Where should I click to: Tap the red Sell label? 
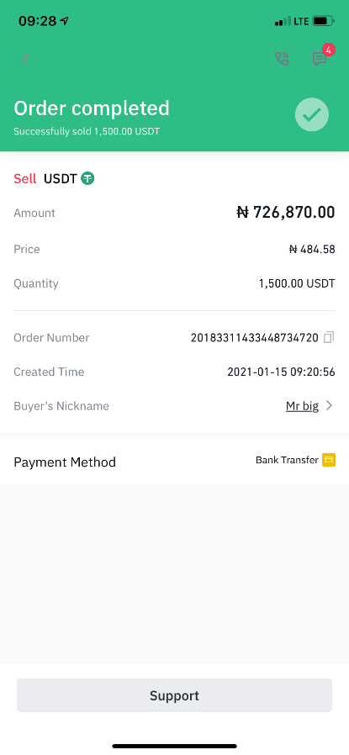point(25,178)
